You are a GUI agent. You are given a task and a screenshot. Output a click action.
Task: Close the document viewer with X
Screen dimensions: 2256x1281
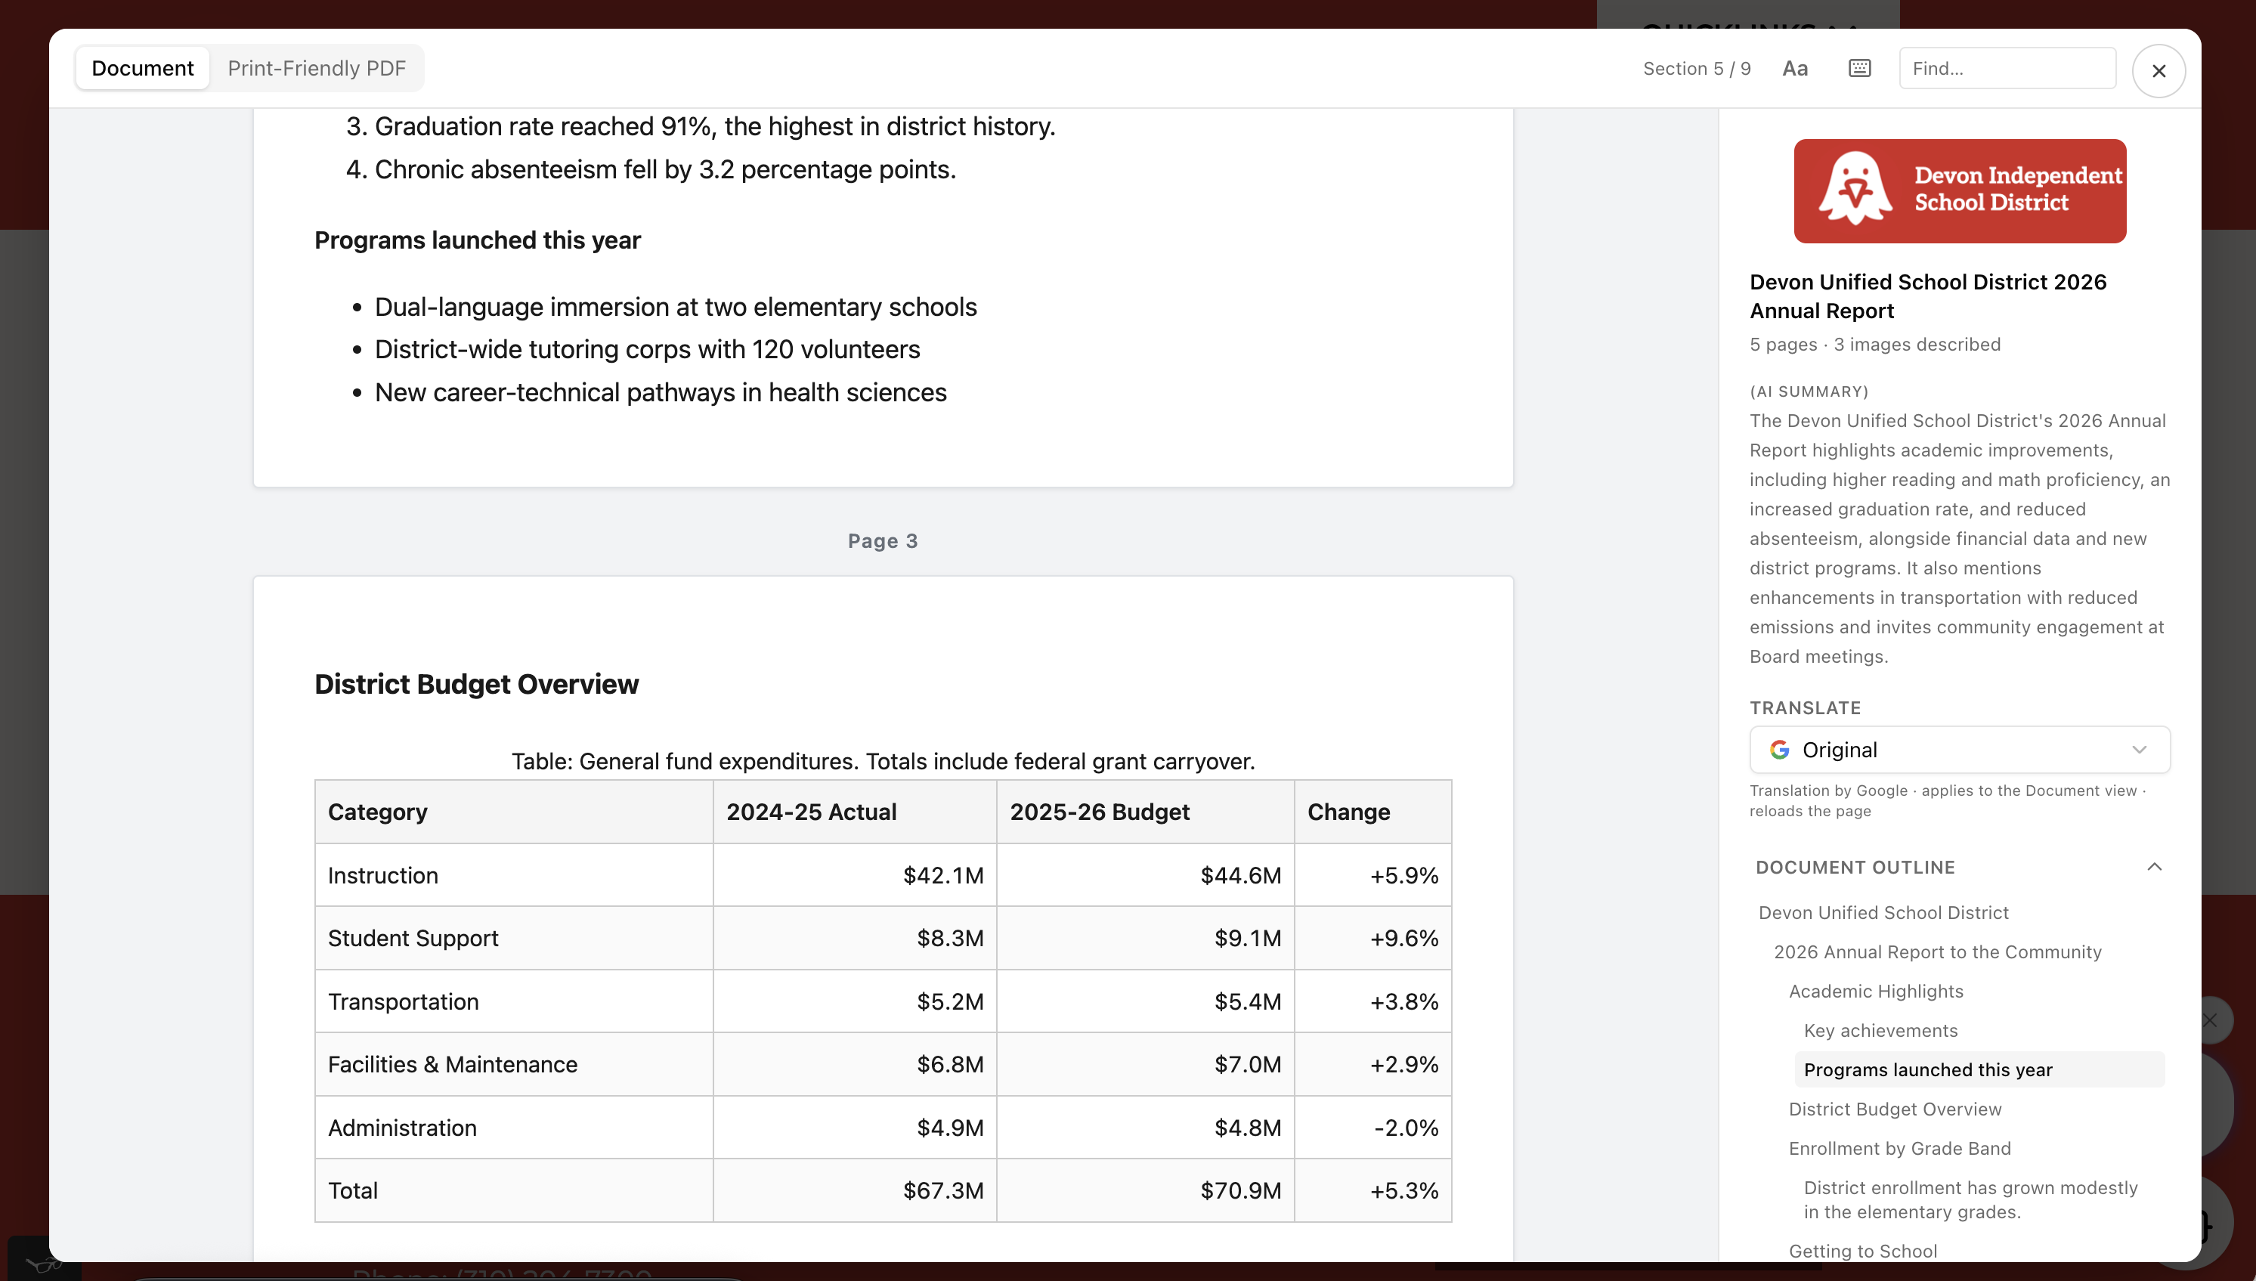click(2159, 70)
